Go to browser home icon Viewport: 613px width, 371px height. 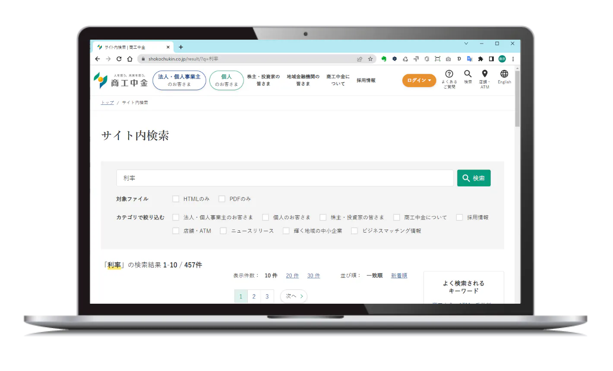pos(130,59)
